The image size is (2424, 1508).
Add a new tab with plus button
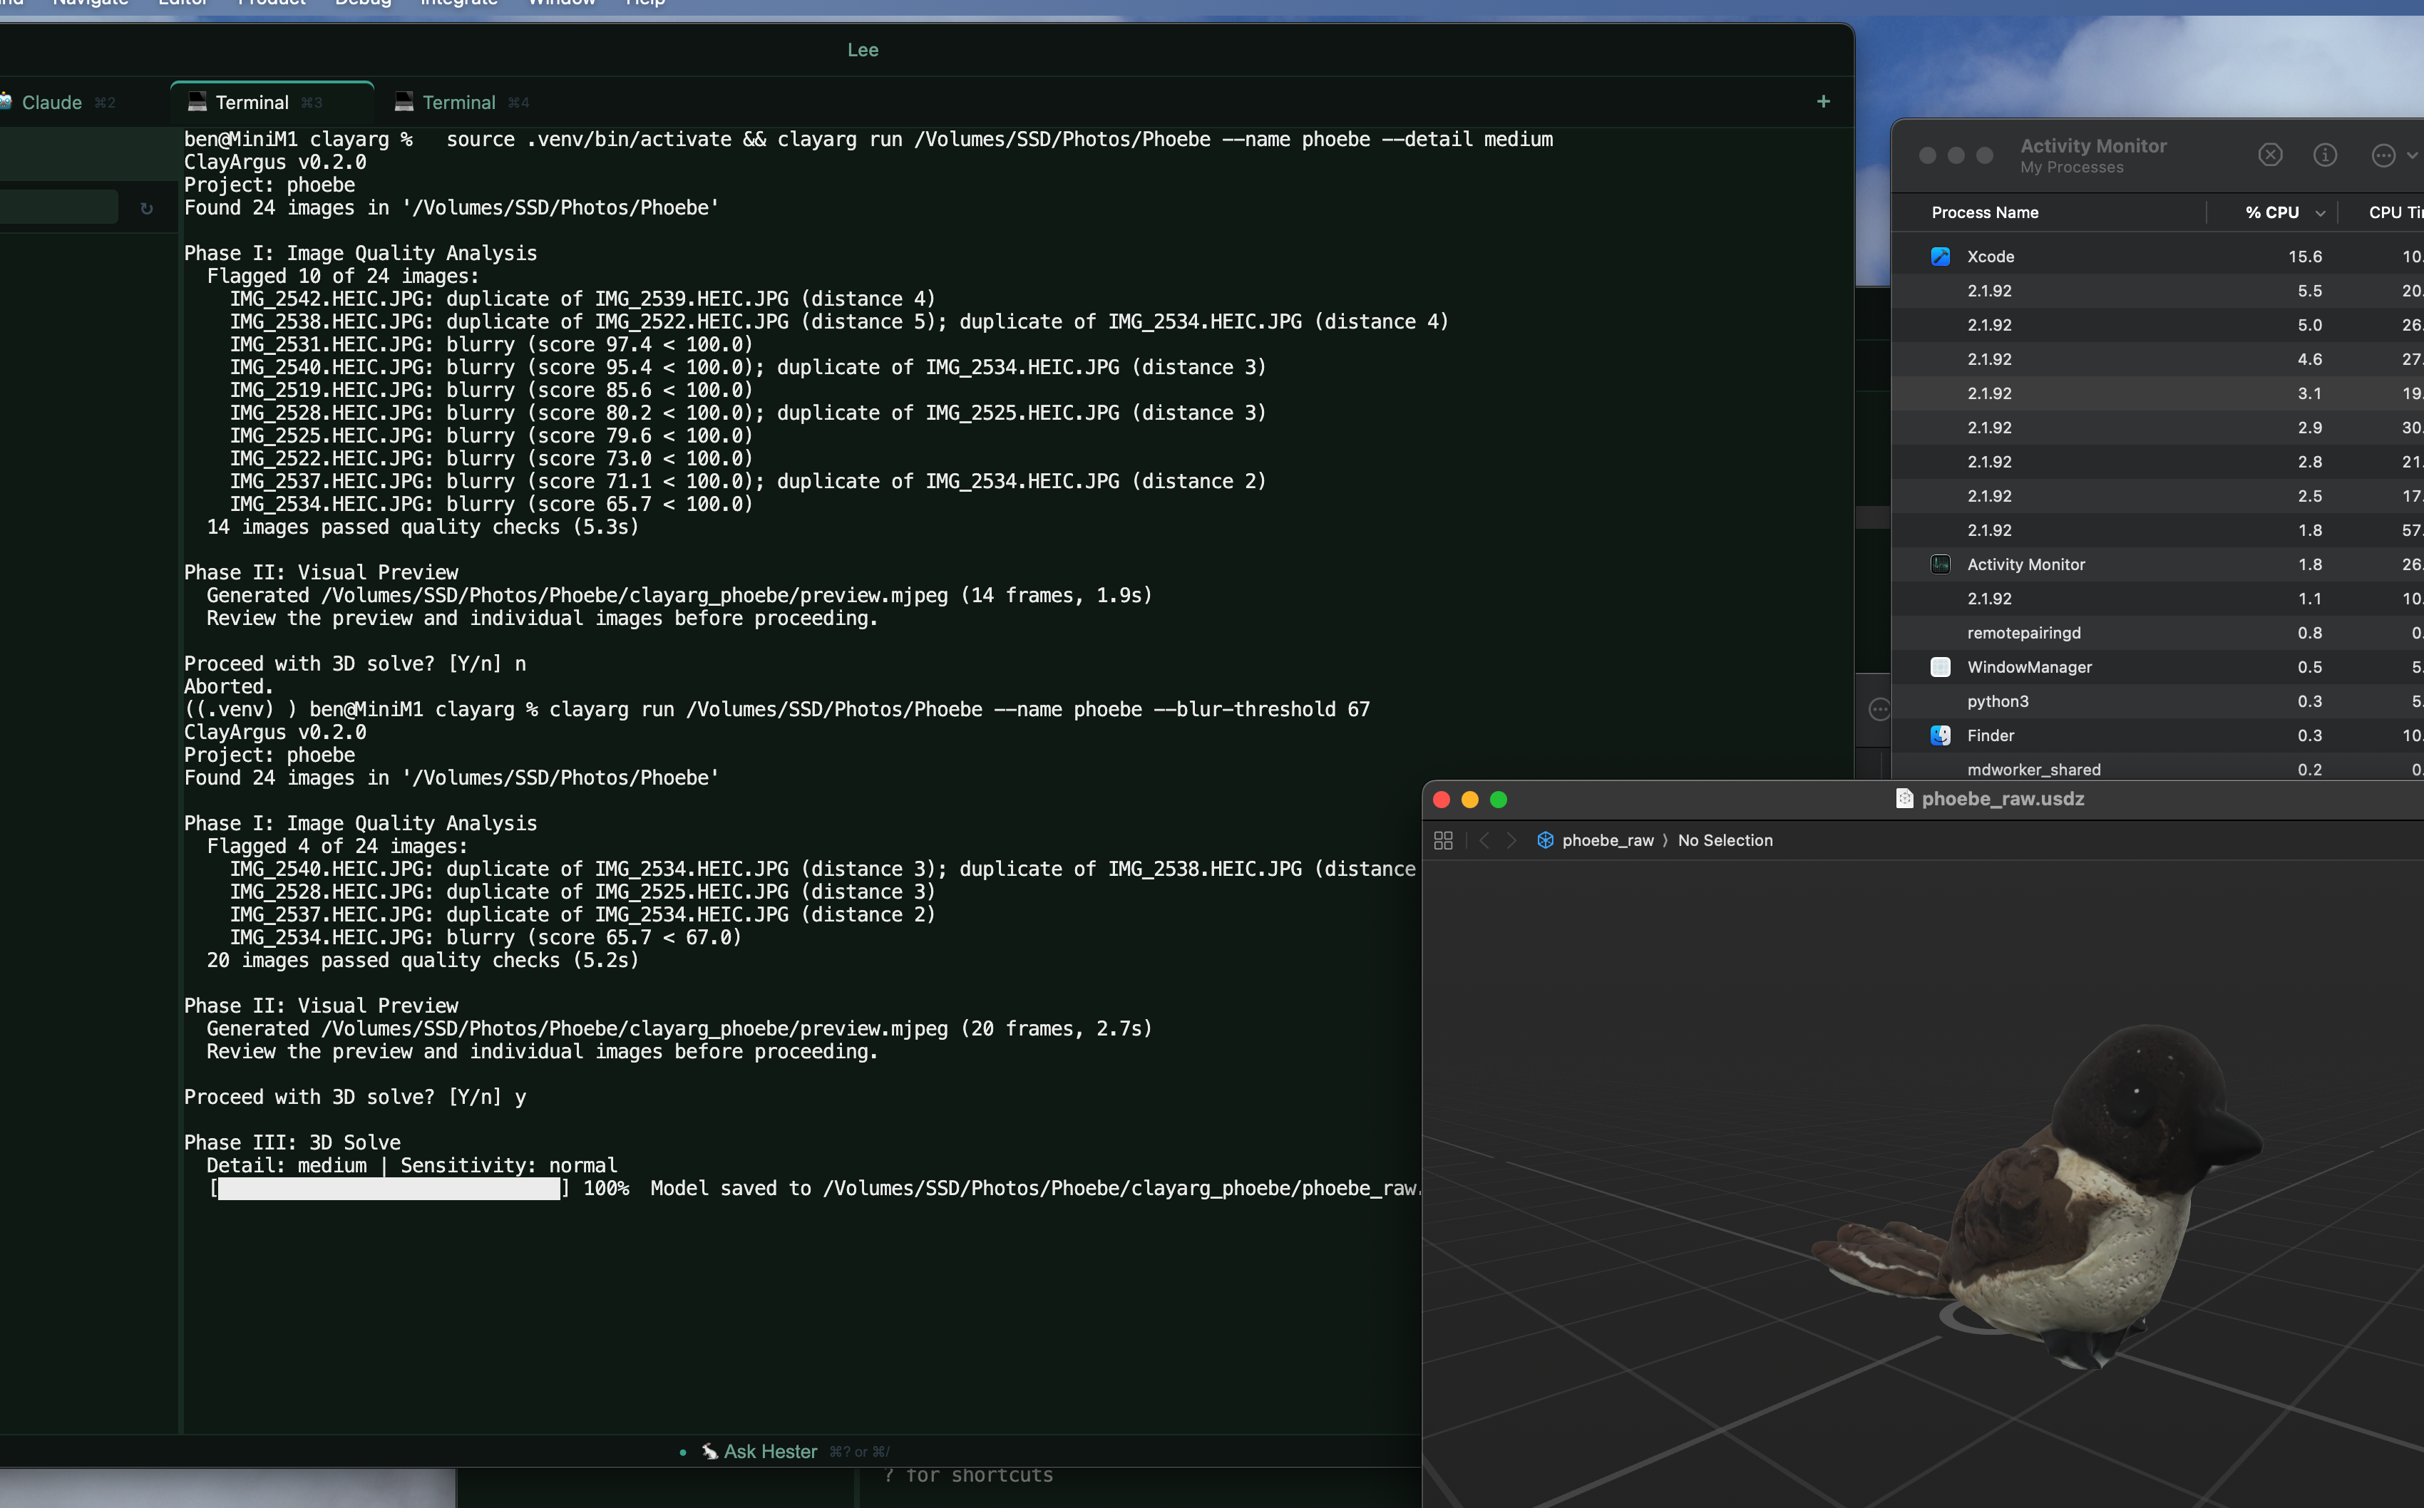[x=1822, y=100]
